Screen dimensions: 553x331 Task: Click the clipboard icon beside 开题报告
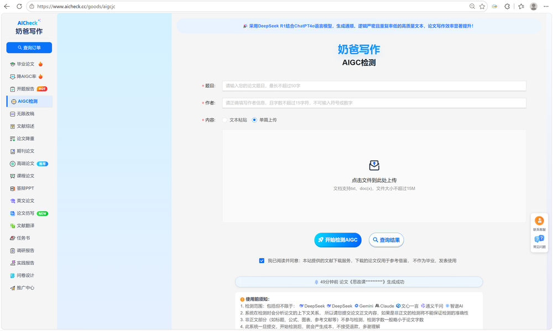pos(13,89)
